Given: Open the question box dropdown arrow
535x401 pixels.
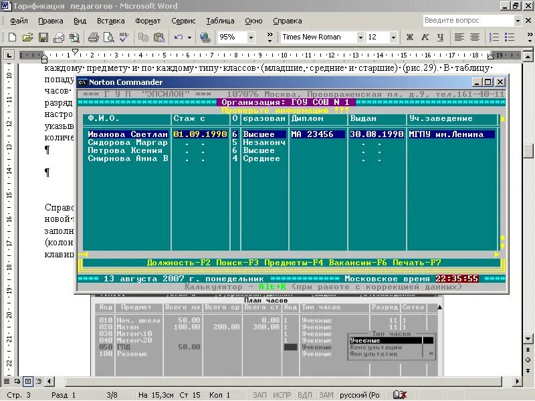Looking at the screenshot, I should (518, 21).
